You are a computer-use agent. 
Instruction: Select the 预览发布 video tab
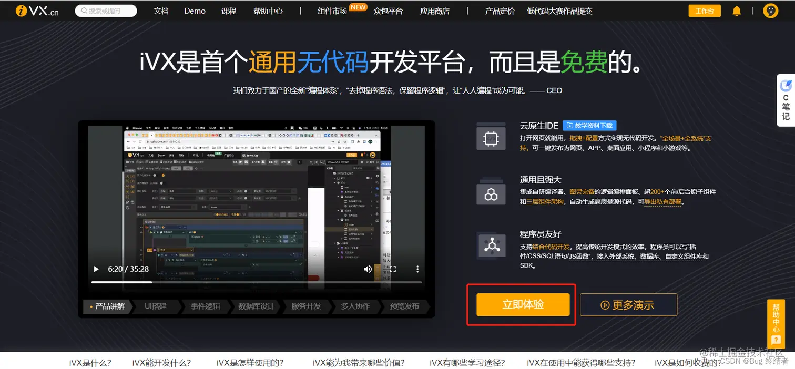click(405, 306)
